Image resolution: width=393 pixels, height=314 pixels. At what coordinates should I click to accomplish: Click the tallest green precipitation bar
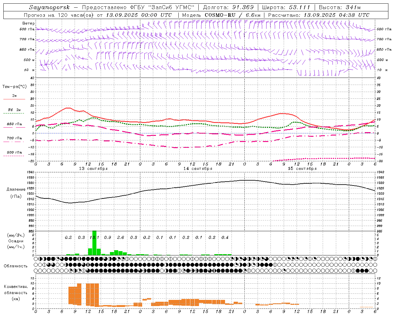(94, 243)
